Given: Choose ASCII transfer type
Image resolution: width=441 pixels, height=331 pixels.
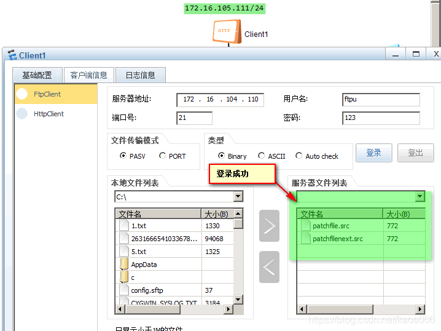Looking at the screenshot, I should click(261, 156).
